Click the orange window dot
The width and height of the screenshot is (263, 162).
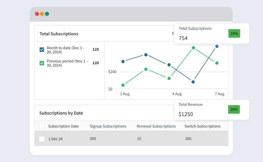pyautogui.click(x=42, y=14)
